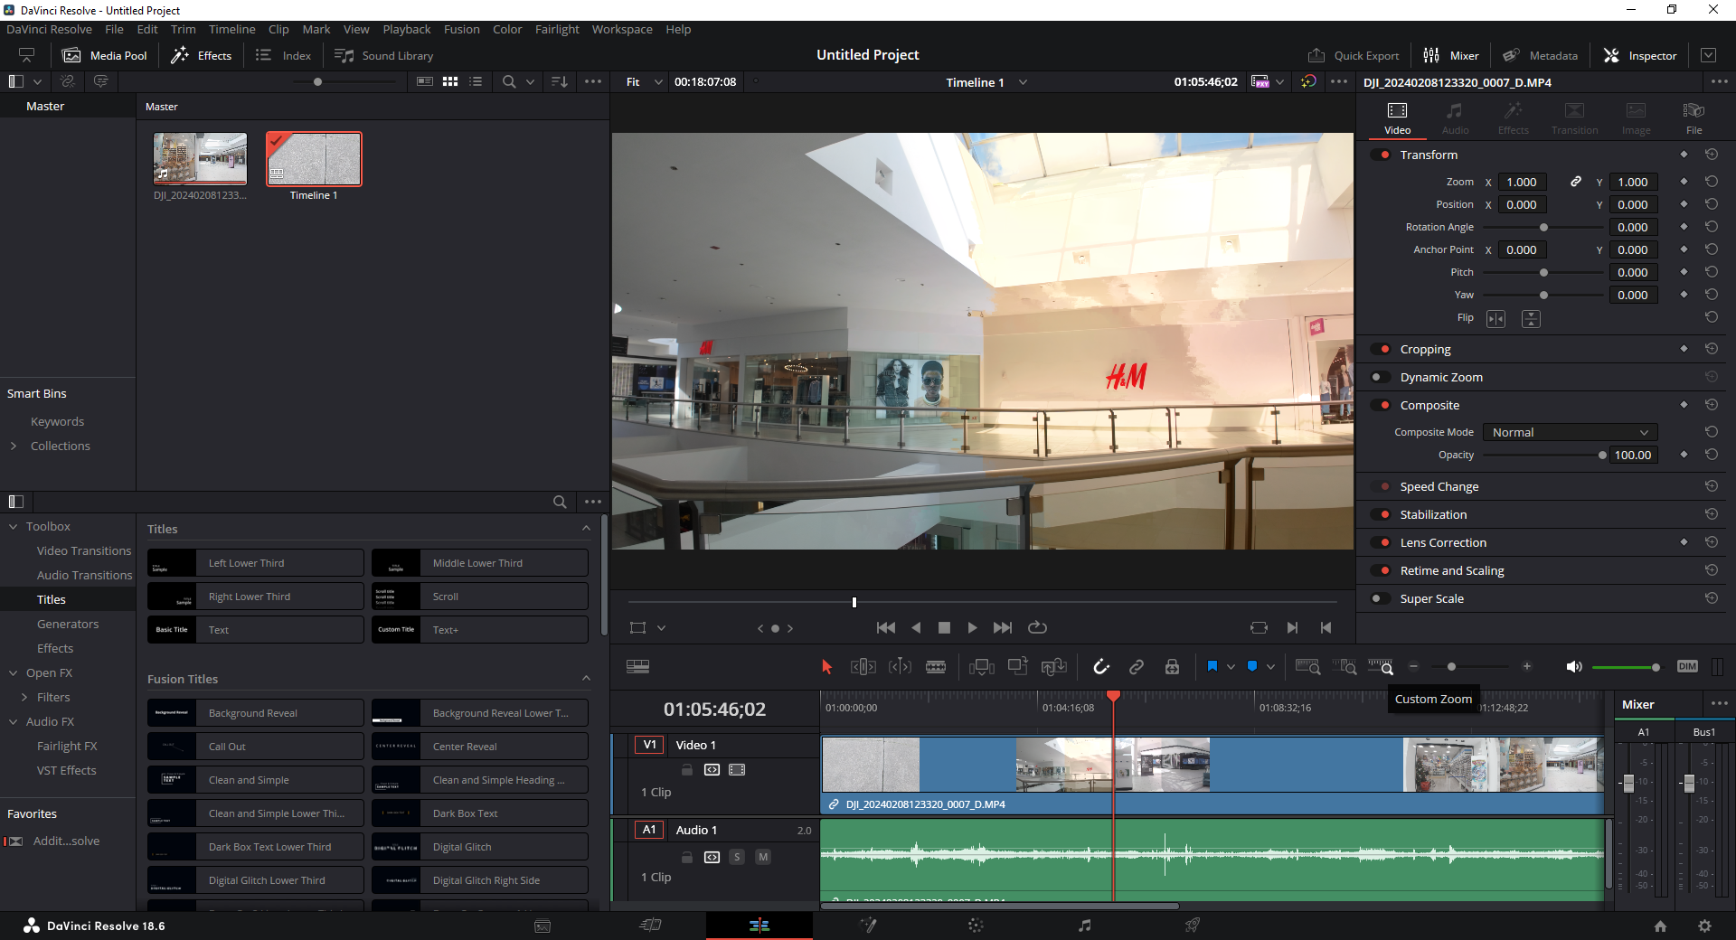Select the Dynamic Trim Mode tool
Screen dimensions: 1736x940
tap(900, 667)
